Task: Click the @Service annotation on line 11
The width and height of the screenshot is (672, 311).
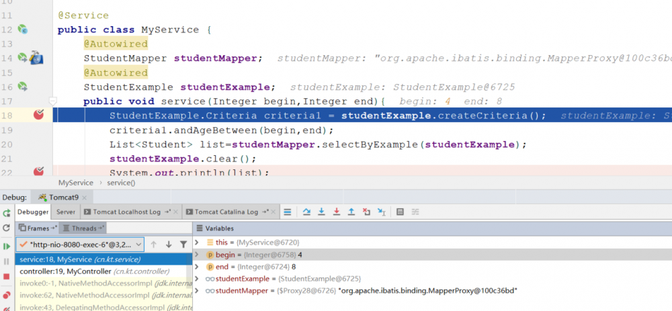Action: [83, 15]
